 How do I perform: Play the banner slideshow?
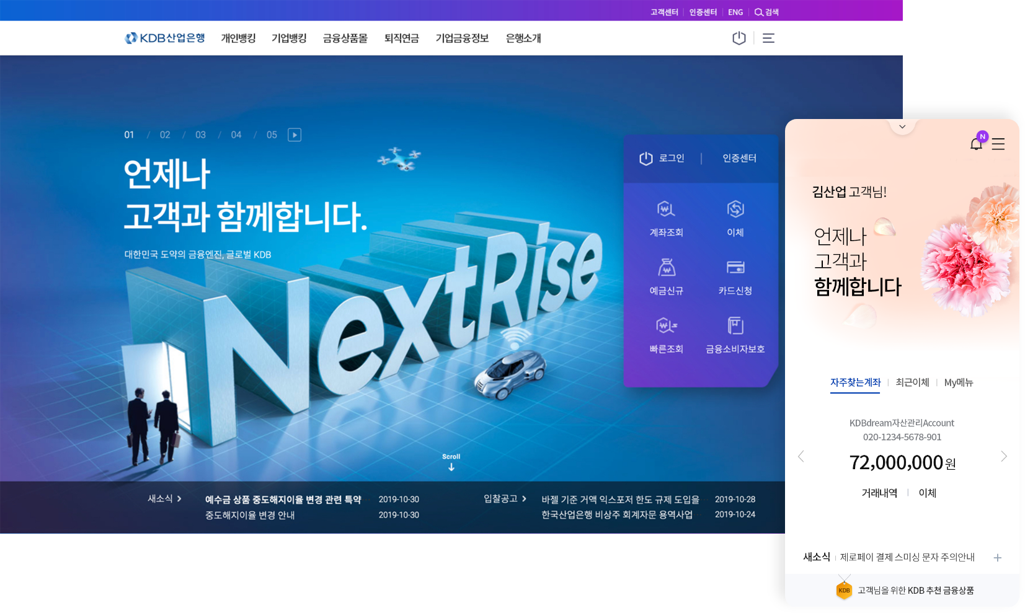[295, 135]
